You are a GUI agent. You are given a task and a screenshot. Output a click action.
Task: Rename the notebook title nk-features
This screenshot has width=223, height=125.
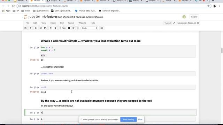click(x=50, y=17)
